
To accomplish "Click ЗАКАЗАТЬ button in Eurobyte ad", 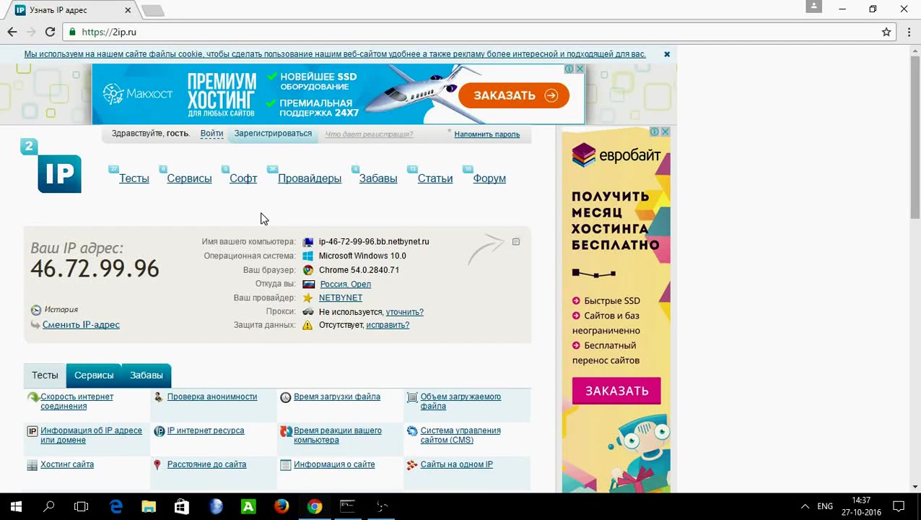I will tap(616, 391).
